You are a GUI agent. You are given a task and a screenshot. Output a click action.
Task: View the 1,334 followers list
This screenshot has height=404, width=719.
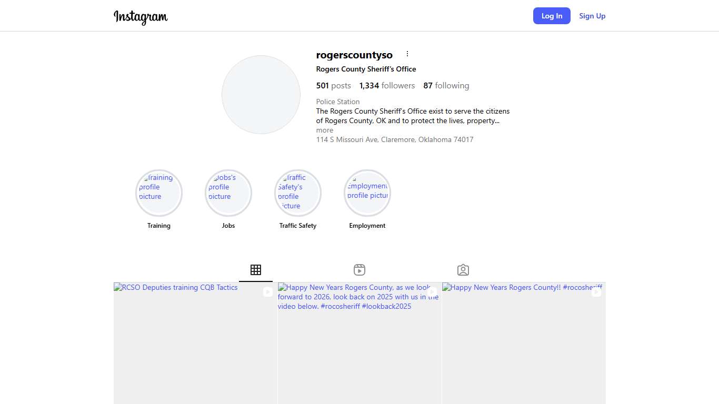387,86
